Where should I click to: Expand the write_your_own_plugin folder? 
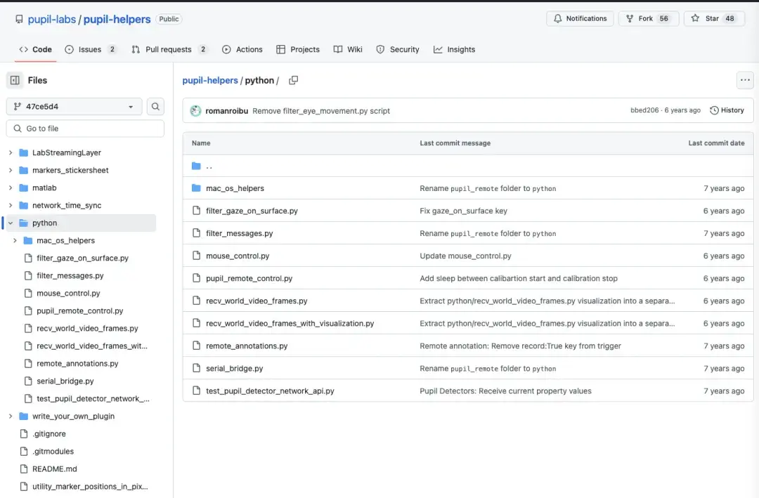click(10, 416)
